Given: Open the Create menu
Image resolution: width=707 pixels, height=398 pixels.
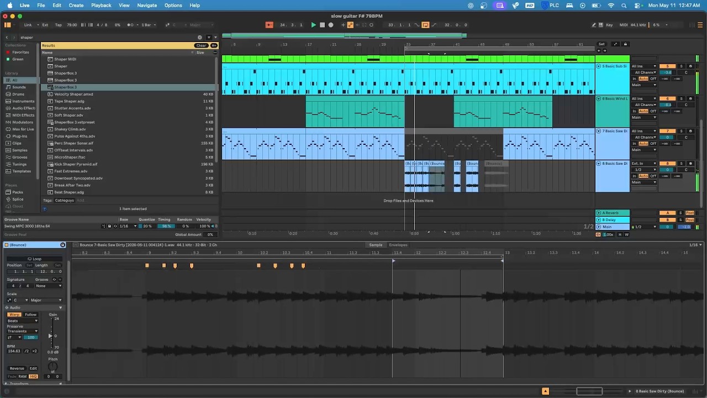Looking at the screenshot, I should (76, 5).
